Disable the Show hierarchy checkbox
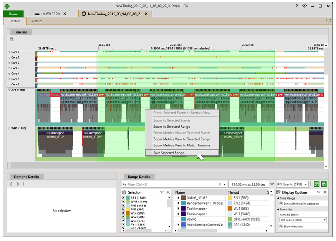The image size is (336, 241). tap(281, 226)
